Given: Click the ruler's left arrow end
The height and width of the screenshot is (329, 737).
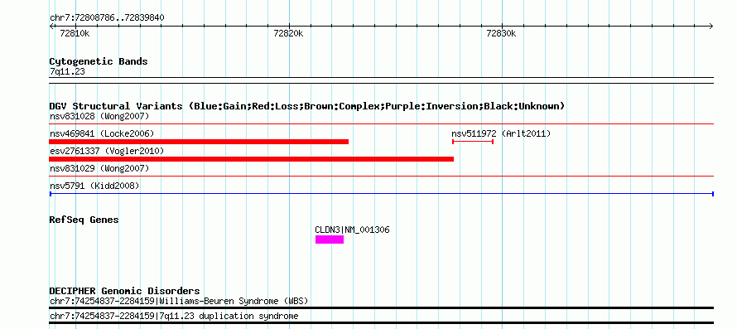Looking at the screenshot, I should click(x=52, y=26).
